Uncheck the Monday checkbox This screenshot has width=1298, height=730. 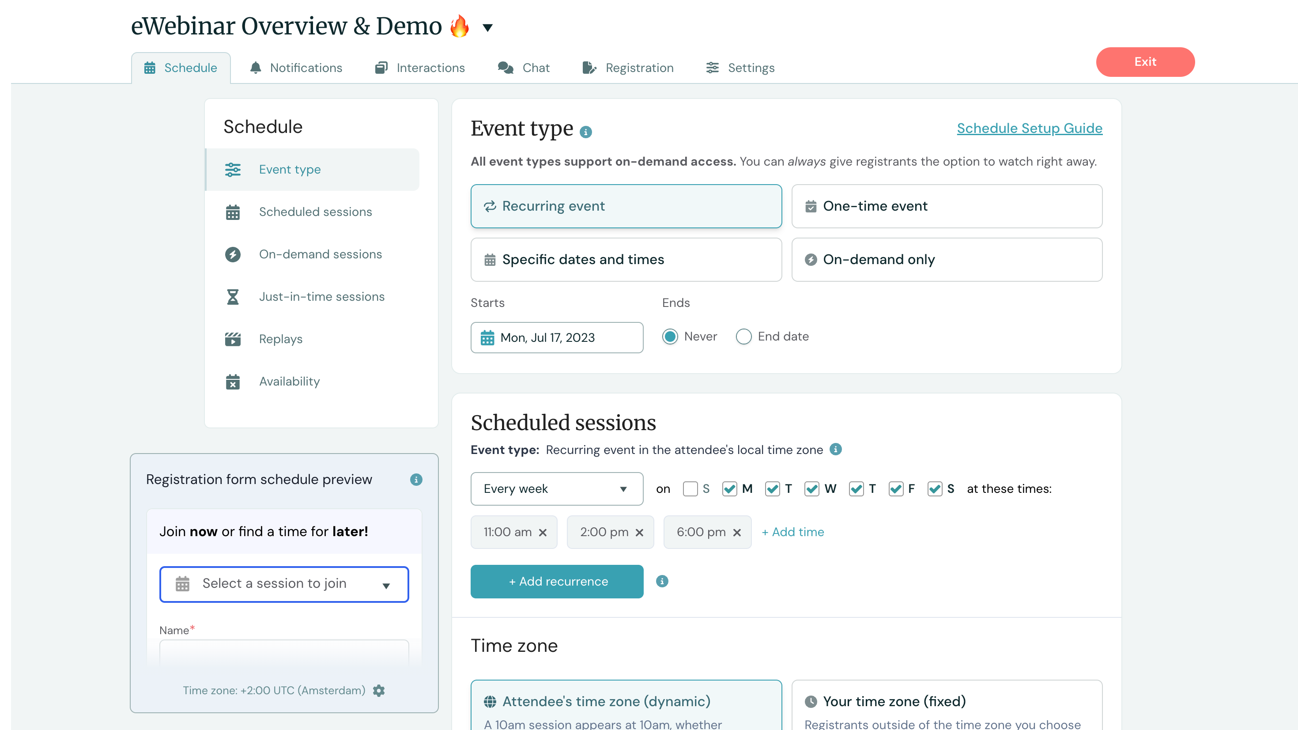pos(730,488)
